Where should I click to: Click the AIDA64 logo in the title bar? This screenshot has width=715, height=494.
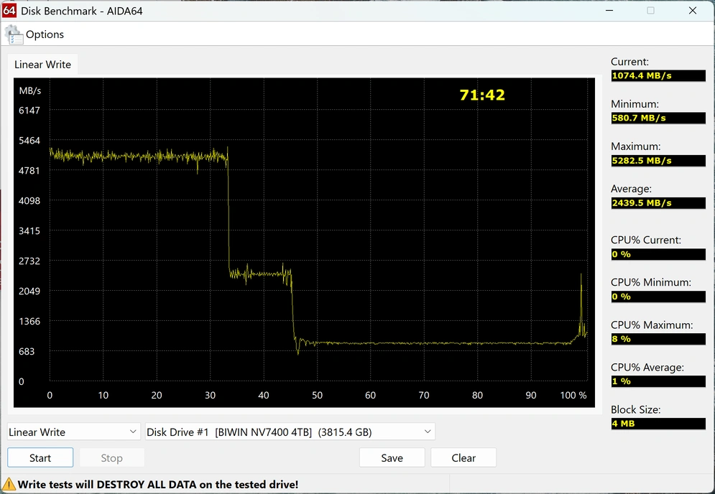pyautogui.click(x=9, y=11)
